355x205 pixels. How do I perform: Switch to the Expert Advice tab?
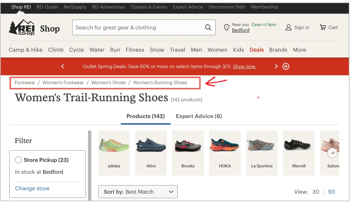pos(199,116)
